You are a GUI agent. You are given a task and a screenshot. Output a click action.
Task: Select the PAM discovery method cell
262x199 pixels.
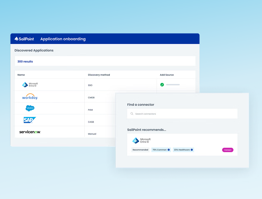[91, 110]
